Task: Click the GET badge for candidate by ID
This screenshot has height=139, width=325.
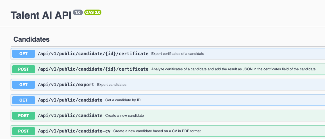Action: point(23,100)
